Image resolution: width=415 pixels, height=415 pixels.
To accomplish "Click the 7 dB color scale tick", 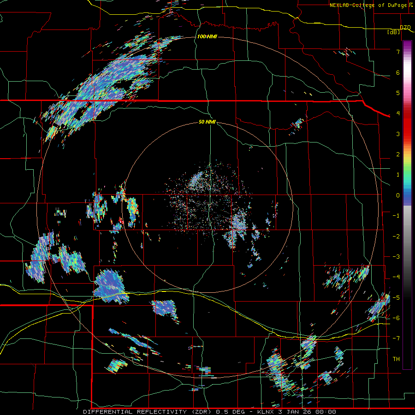I will click(x=398, y=52).
